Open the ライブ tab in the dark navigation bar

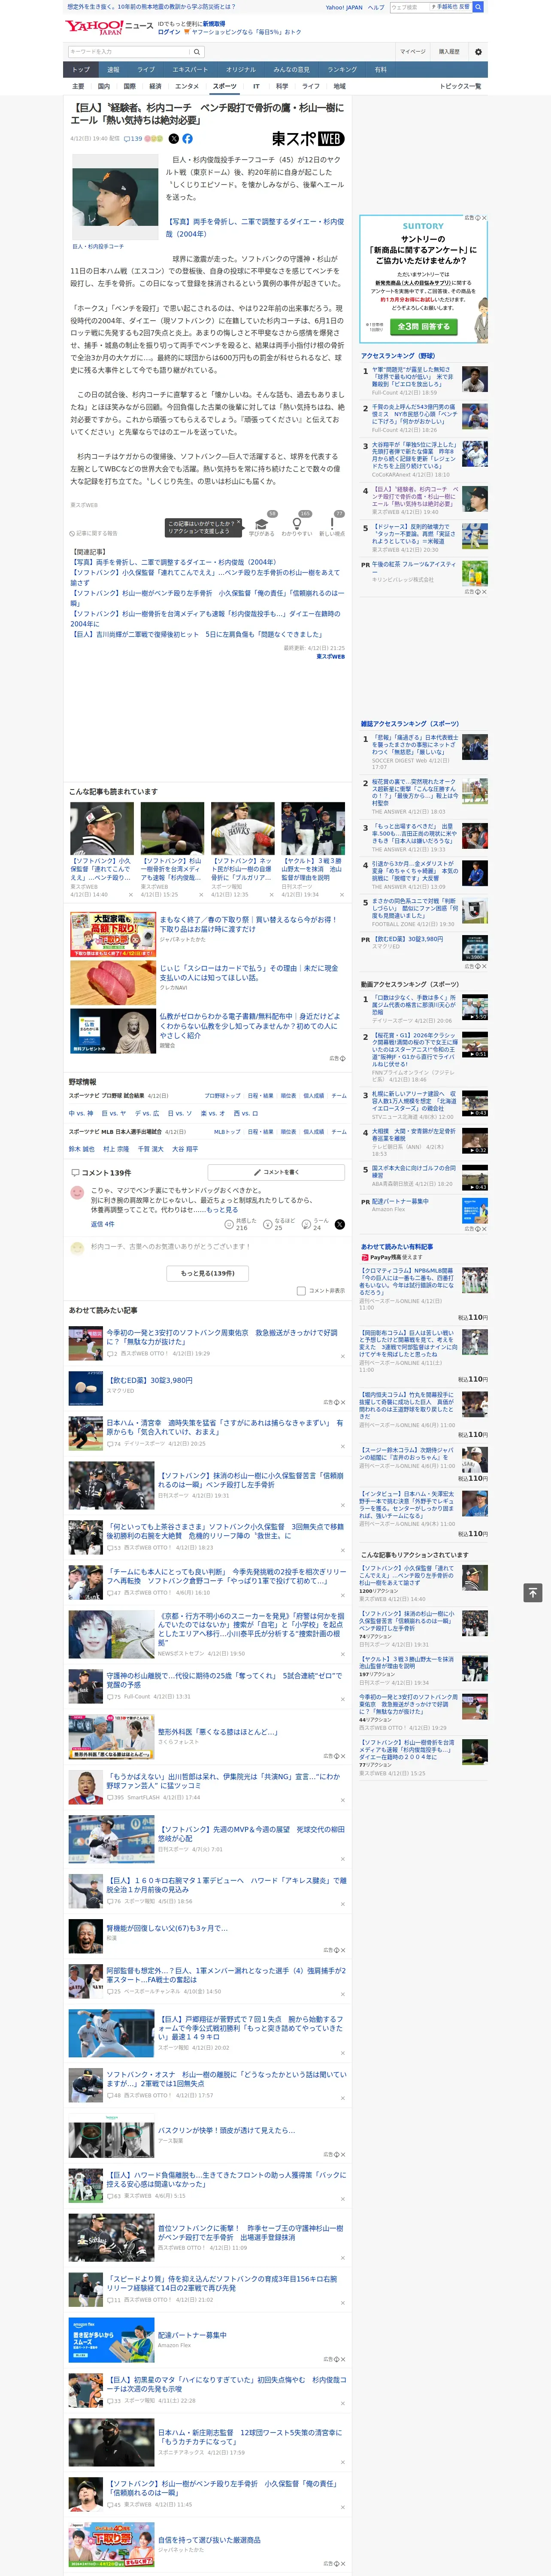click(146, 70)
